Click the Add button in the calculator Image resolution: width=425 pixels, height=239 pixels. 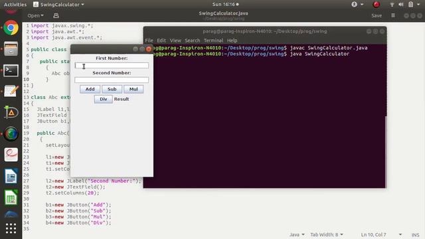click(x=90, y=89)
